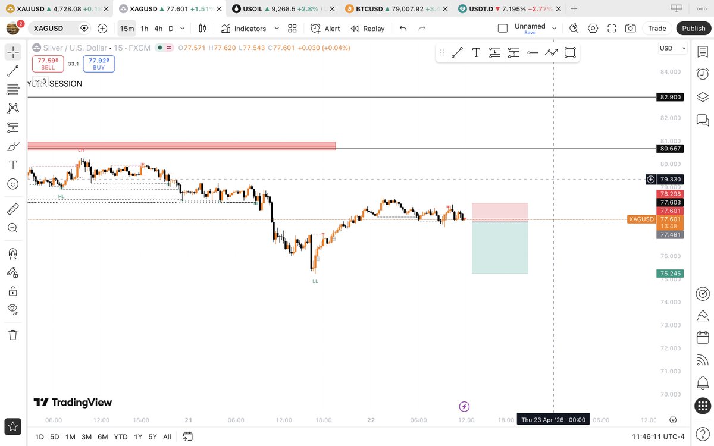
Task: Select the zoom in tool
Action: [x=12, y=227]
